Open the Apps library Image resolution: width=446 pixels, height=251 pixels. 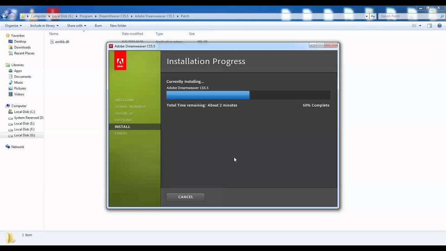coord(18,71)
